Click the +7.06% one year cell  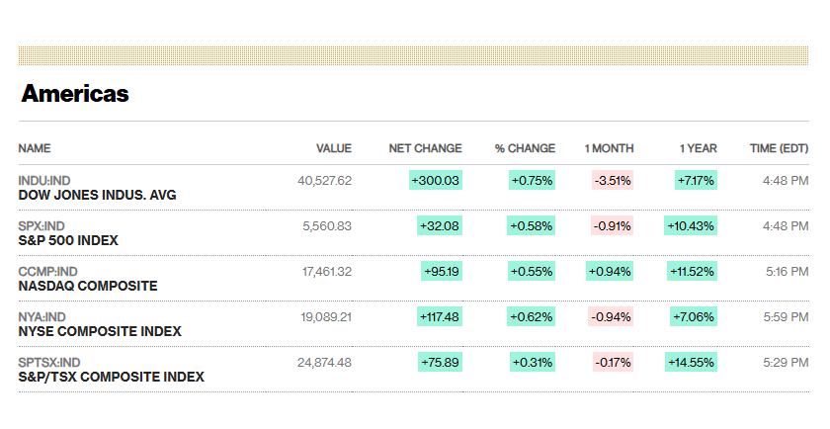pyautogui.click(x=694, y=316)
